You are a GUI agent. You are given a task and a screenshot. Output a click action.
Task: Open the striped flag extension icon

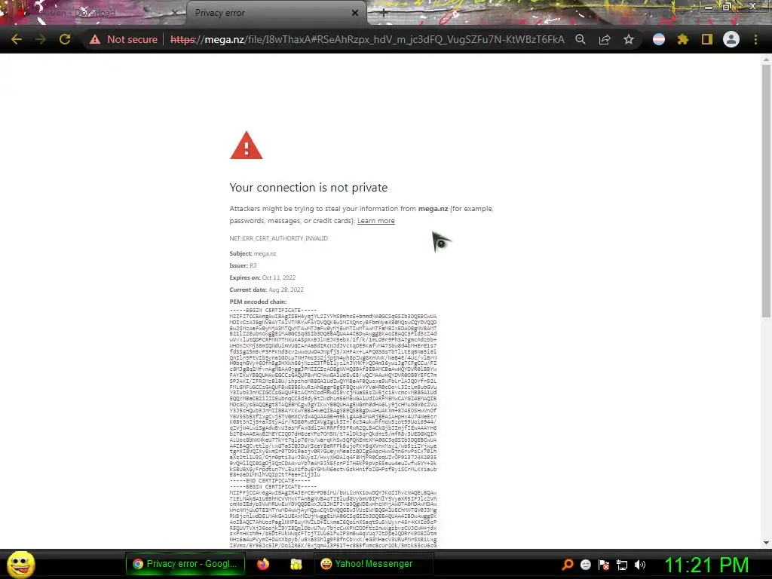(659, 39)
